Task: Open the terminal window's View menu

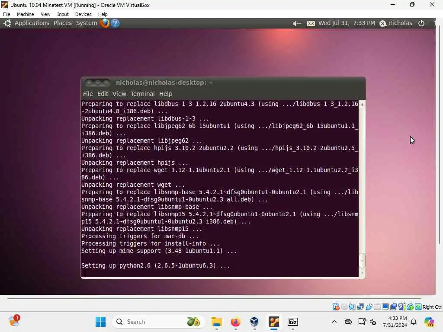Action: [x=119, y=94]
